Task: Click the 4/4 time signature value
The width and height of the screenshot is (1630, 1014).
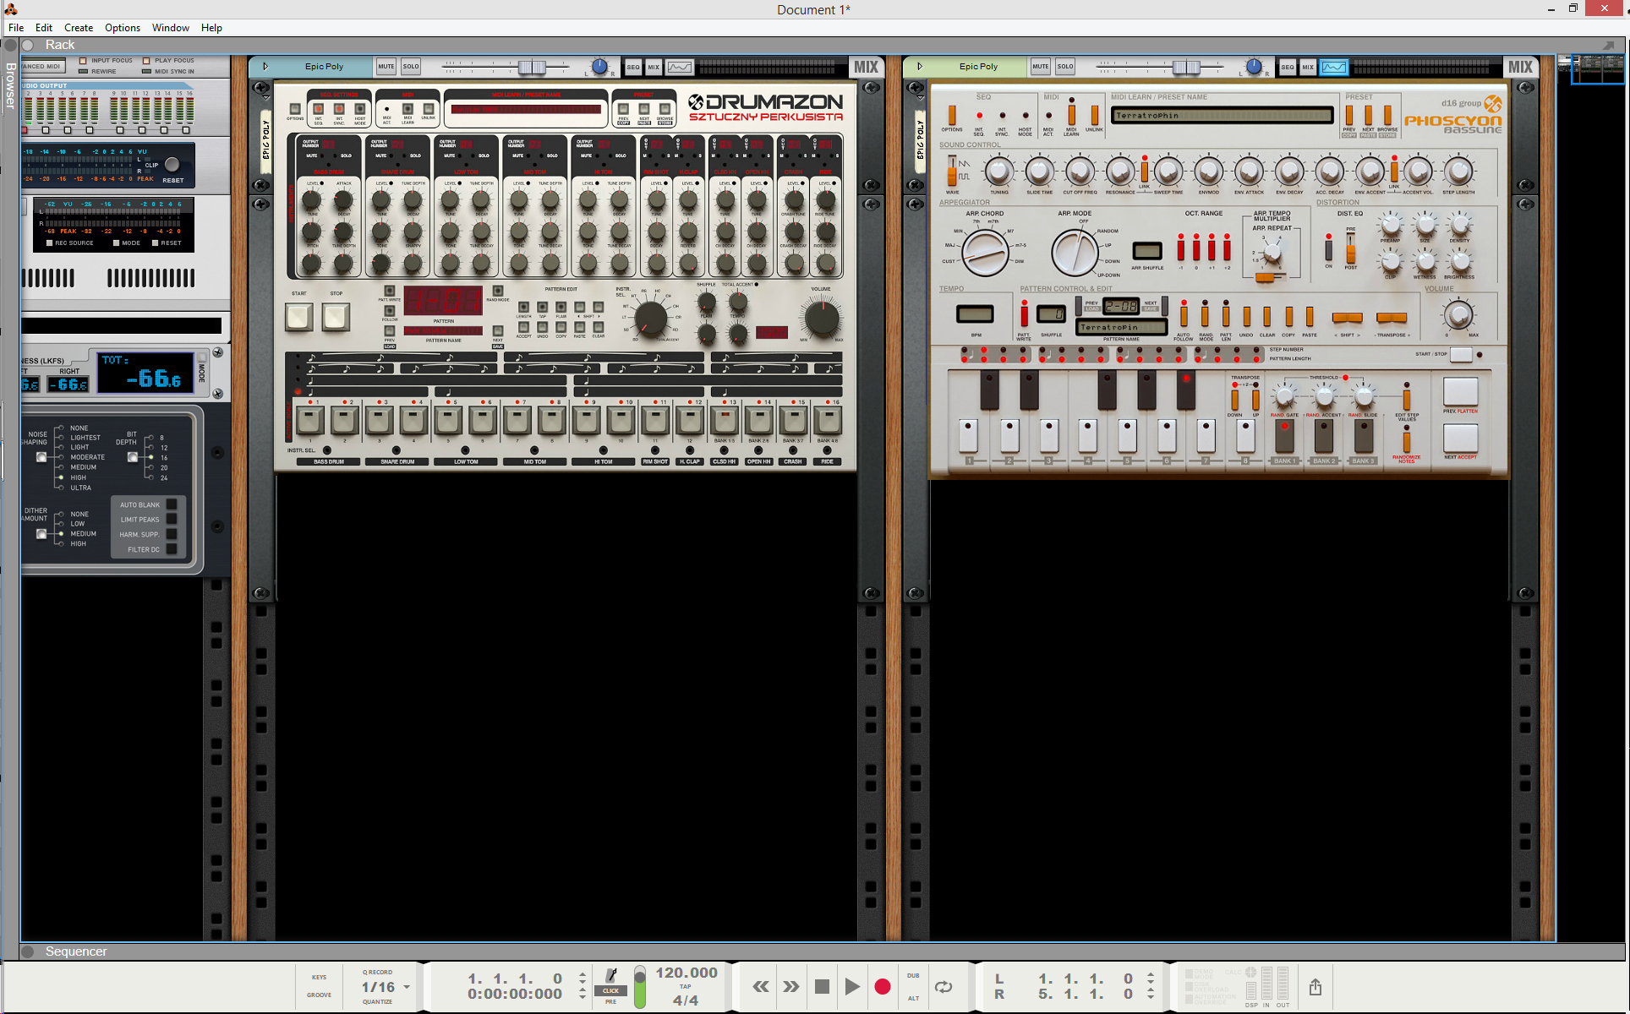Action: (686, 1000)
